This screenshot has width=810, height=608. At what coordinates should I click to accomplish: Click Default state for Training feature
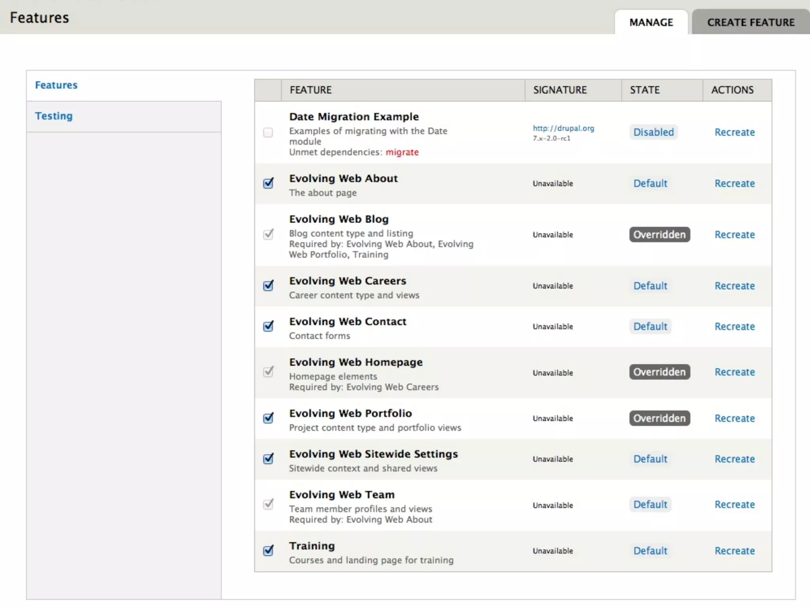tap(650, 551)
